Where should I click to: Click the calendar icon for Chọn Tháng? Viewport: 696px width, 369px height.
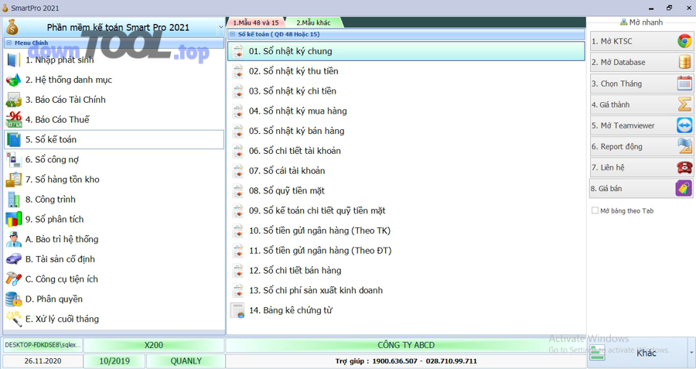pos(684,84)
